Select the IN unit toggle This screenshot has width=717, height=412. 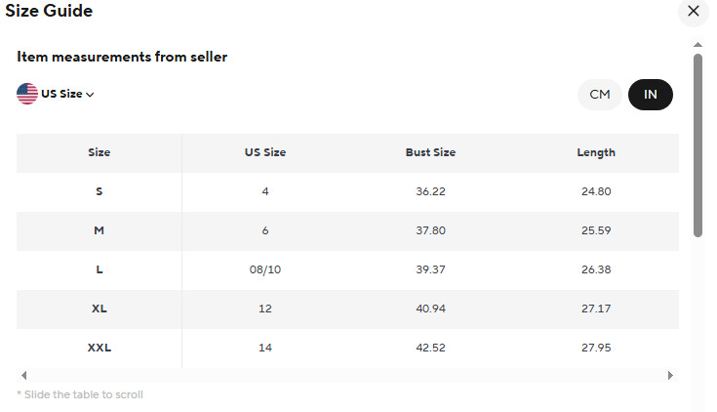tap(651, 94)
